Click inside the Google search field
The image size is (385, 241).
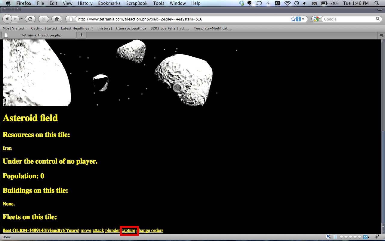(348, 19)
